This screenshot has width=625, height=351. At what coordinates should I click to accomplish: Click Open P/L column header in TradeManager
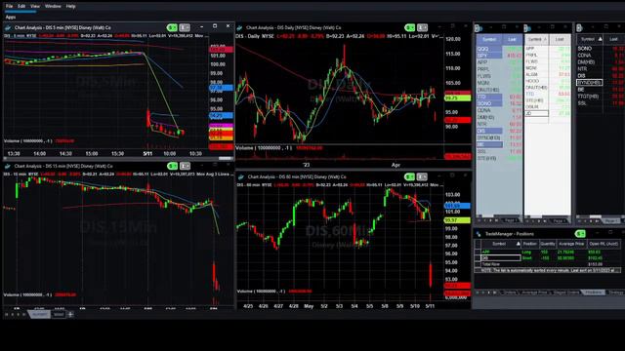(604, 244)
